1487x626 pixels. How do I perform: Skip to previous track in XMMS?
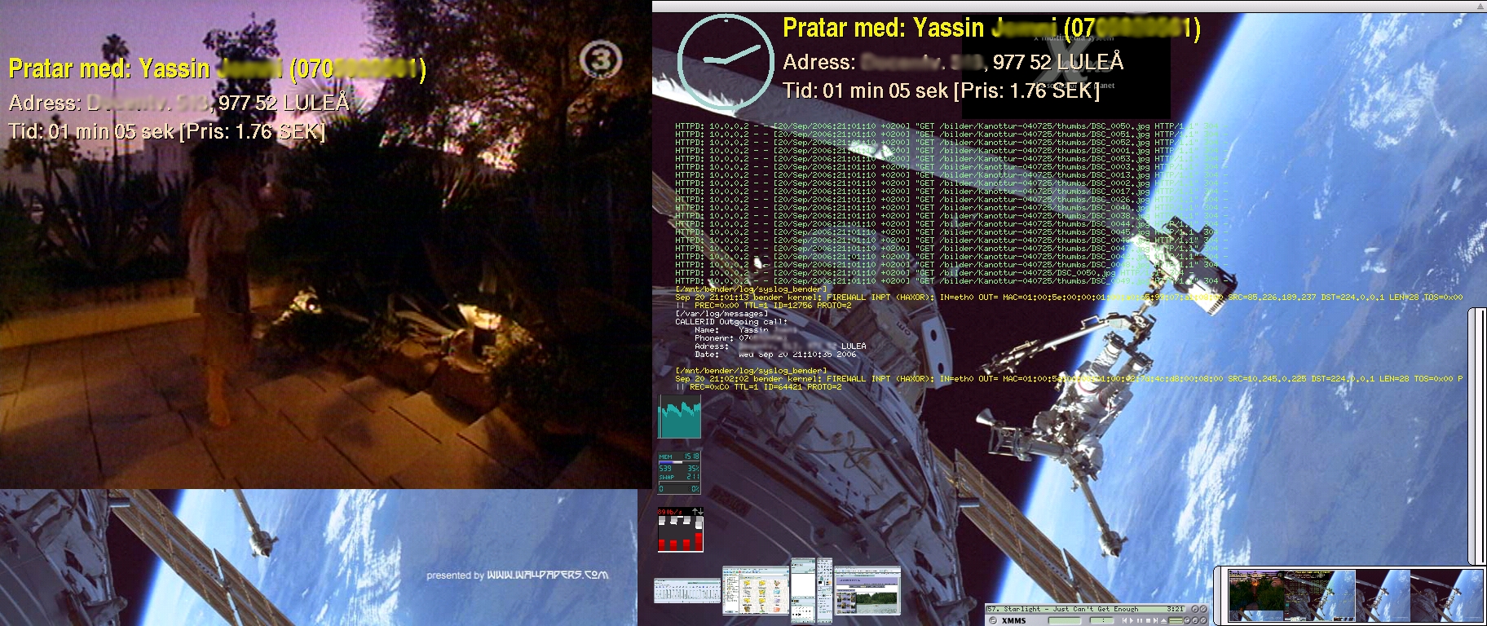[x=1124, y=620]
